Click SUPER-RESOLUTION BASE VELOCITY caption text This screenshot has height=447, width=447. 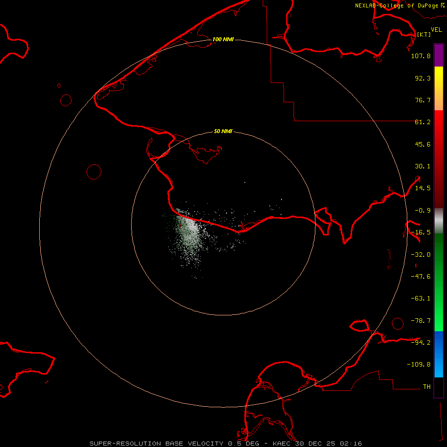pyautogui.click(x=156, y=444)
